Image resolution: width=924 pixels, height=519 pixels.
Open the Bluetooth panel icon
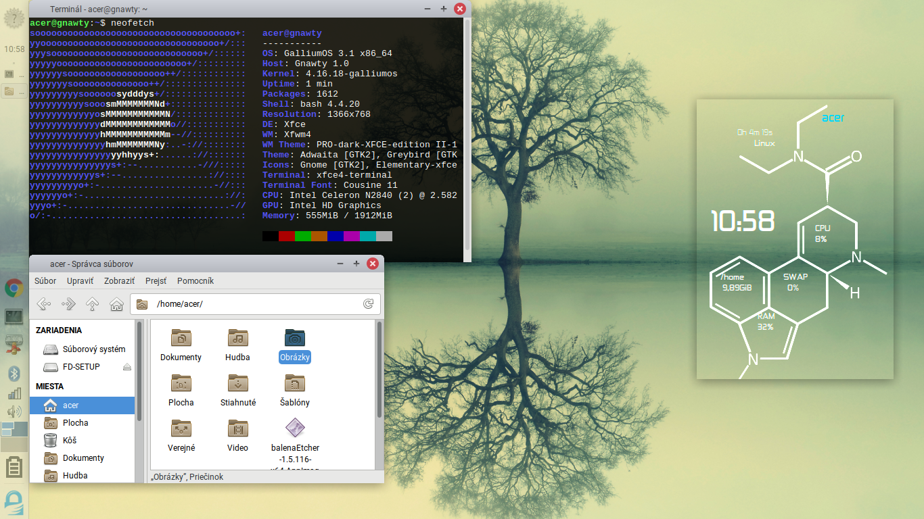[x=14, y=374]
